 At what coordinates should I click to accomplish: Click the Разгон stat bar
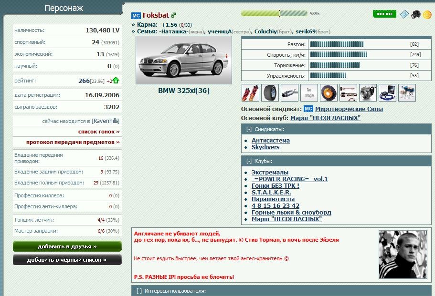tap(337, 44)
